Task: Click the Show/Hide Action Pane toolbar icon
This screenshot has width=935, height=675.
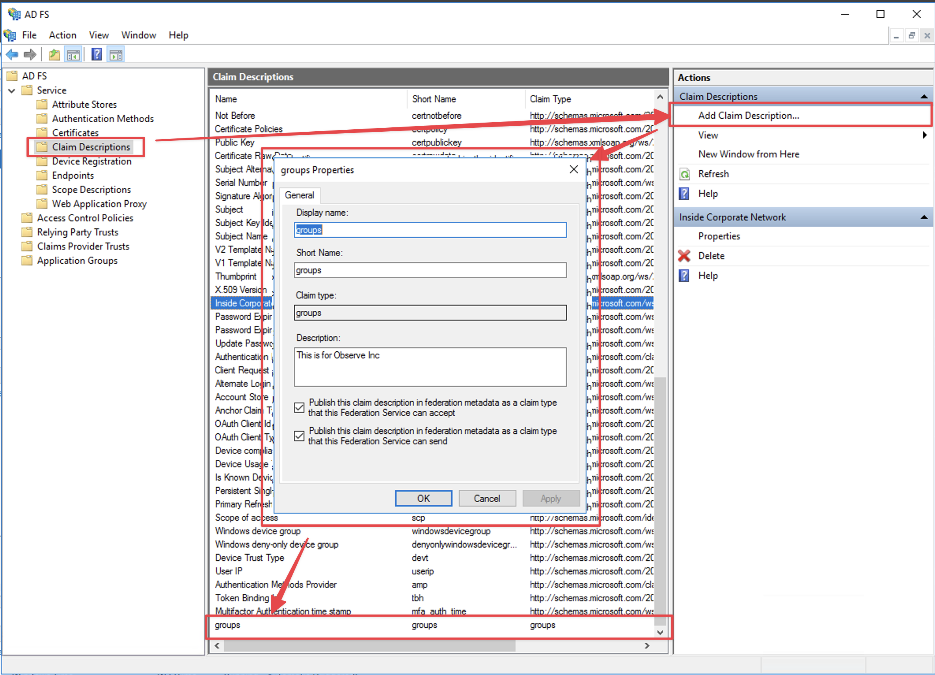Action: (116, 54)
